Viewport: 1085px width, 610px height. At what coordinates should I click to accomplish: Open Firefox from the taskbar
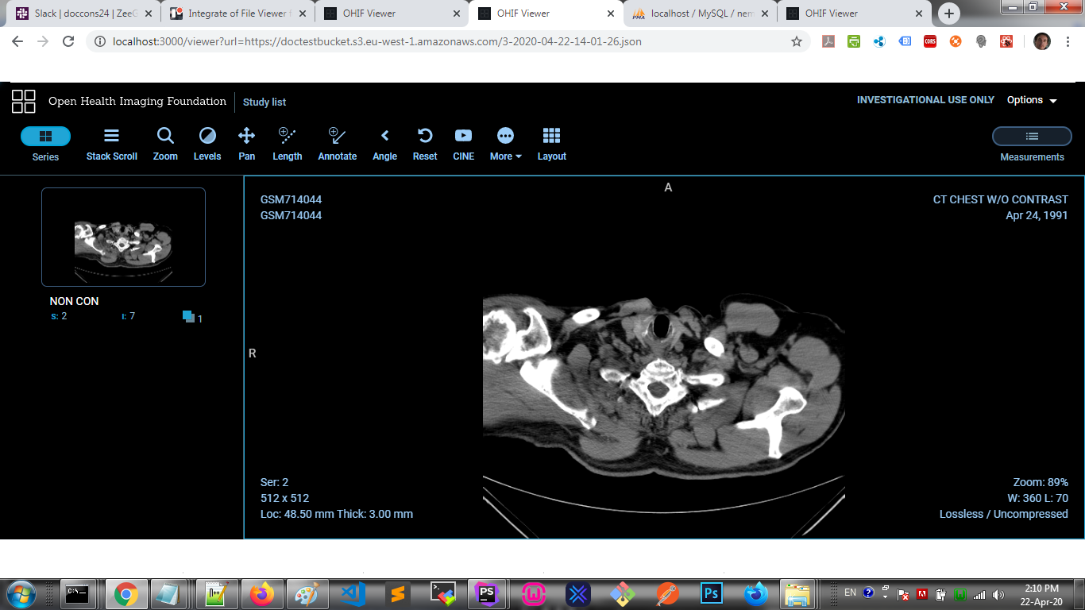pos(263,594)
